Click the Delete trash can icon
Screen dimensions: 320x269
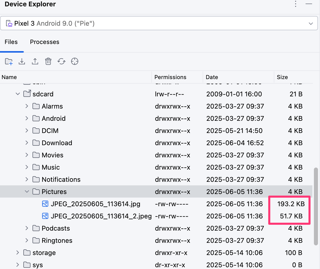[48, 62]
